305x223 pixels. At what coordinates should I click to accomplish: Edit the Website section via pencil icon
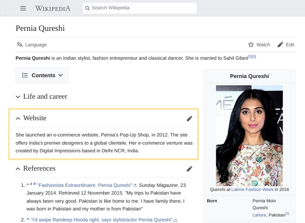(x=189, y=119)
